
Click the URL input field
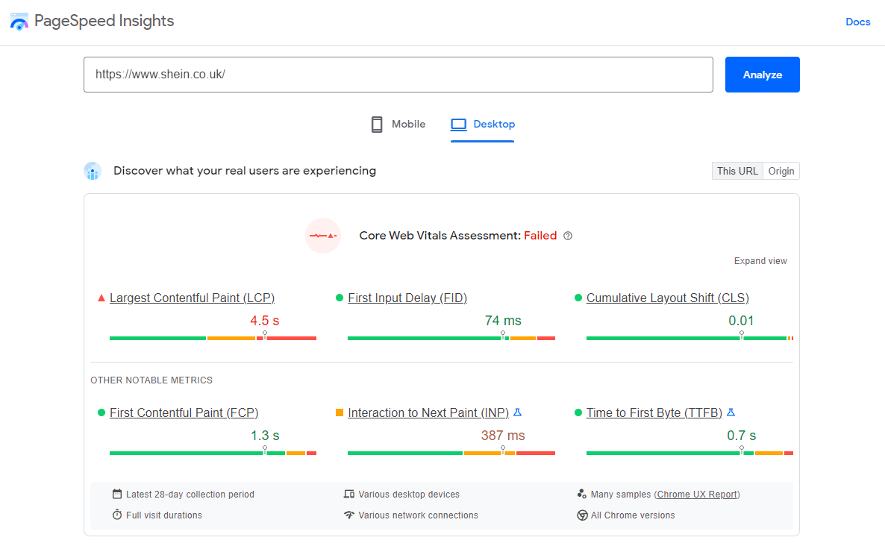point(398,75)
